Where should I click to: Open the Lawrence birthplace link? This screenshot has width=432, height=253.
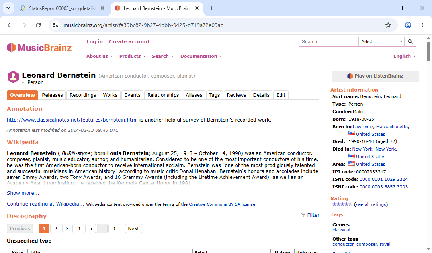click(x=363, y=127)
